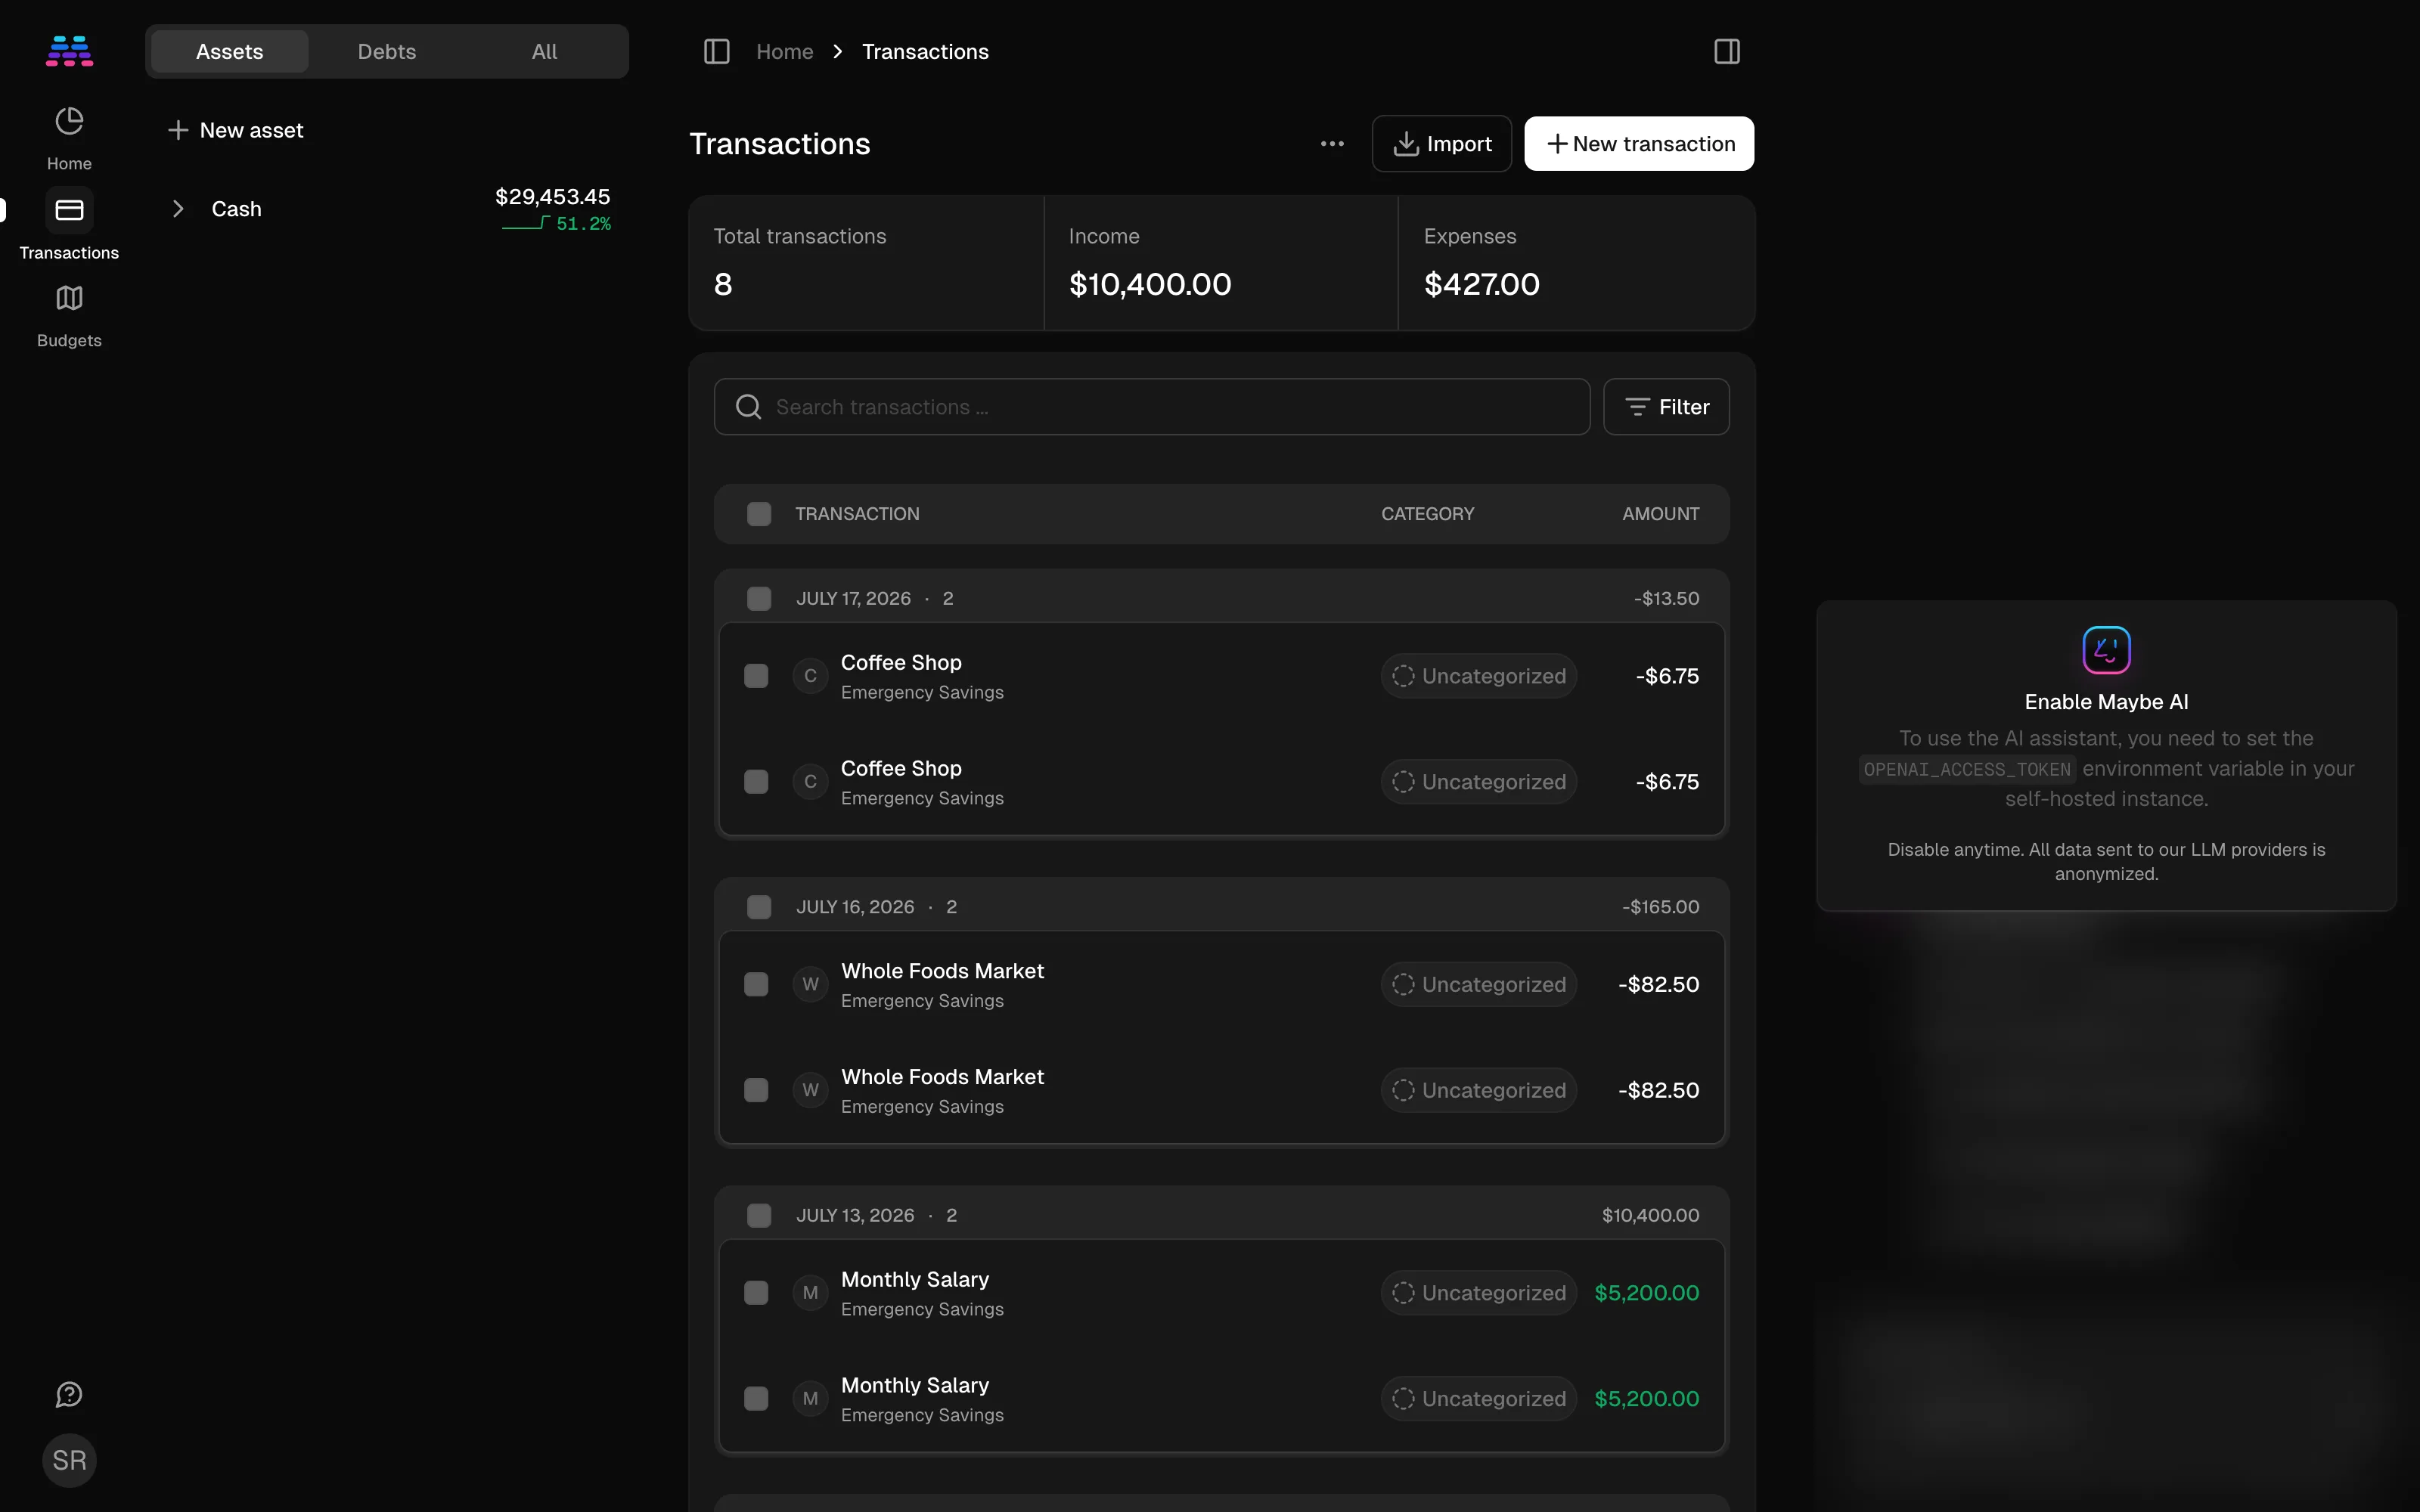
Task: Switch to the All tab
Action: (544, 51)
